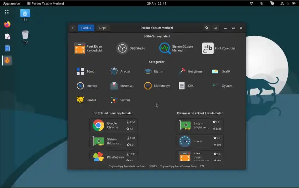Screen dimensions: 299x188
Task: Open the OBS Studio app icon
Action: point(122,48)
